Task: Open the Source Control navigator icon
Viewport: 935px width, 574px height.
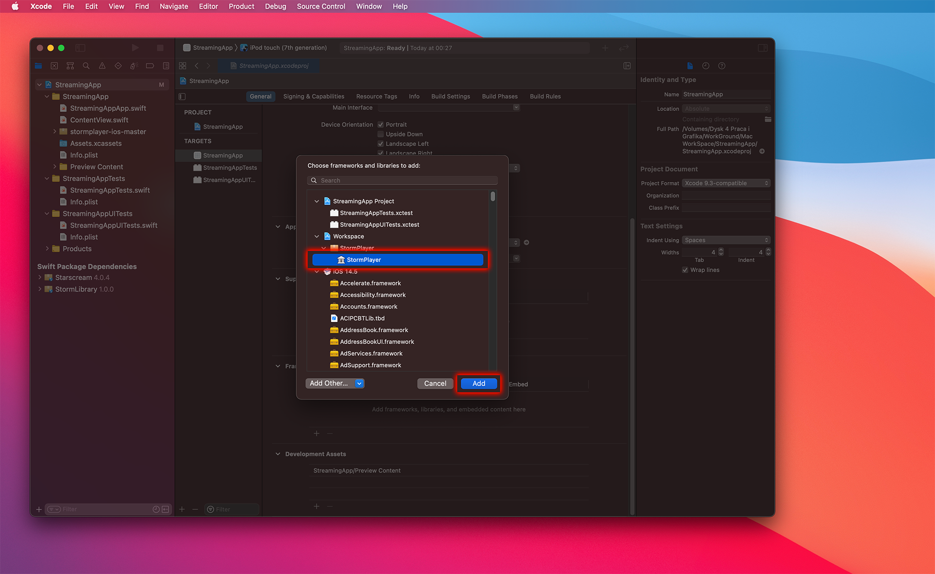Action: [55, 66]
